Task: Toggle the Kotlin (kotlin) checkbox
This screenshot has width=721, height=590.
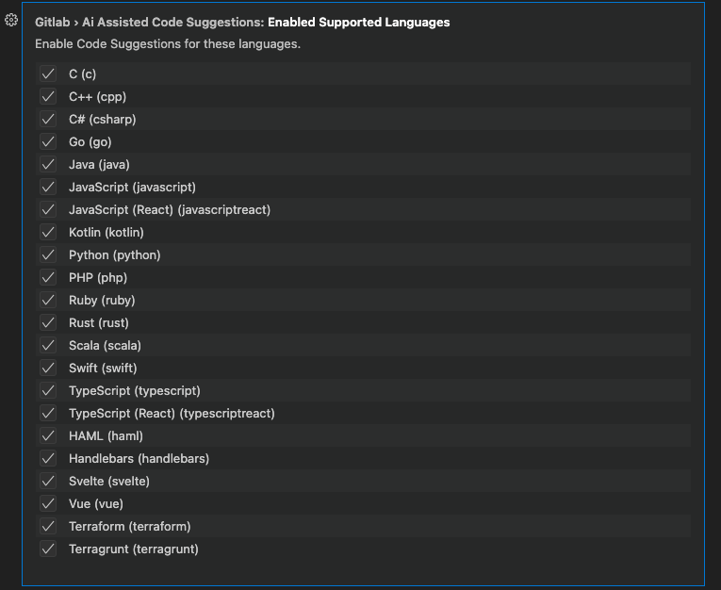Action: (x=48, y=232)
